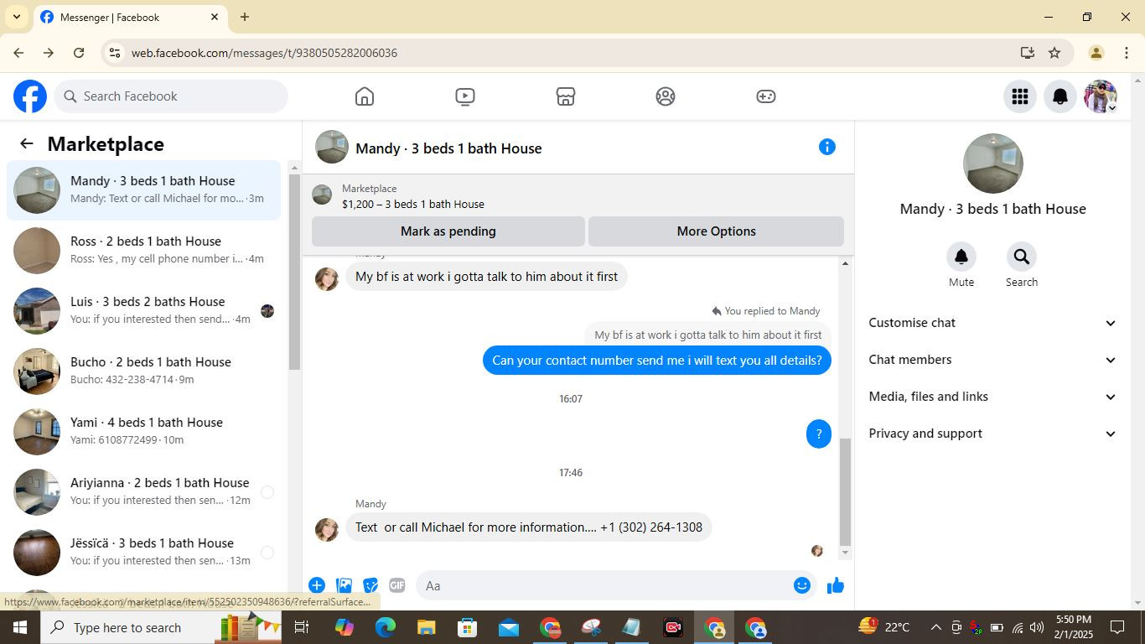Mark listing as pending

pyautogui.click(x=448, y=231)
